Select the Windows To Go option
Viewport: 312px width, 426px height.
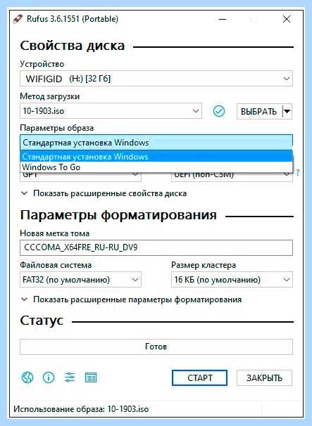tap(156, 167)
